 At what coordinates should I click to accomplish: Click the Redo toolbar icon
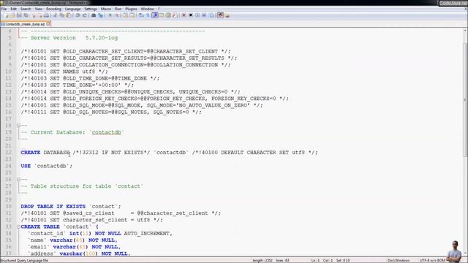[85, 15]
